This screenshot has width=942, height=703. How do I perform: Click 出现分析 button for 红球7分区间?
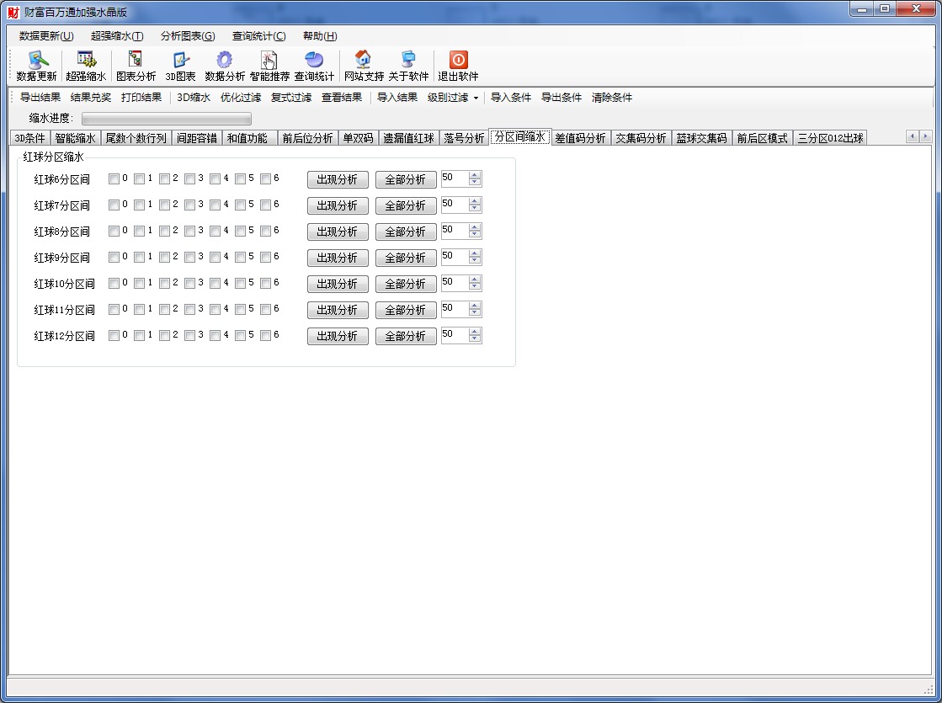tap(337, 205)
